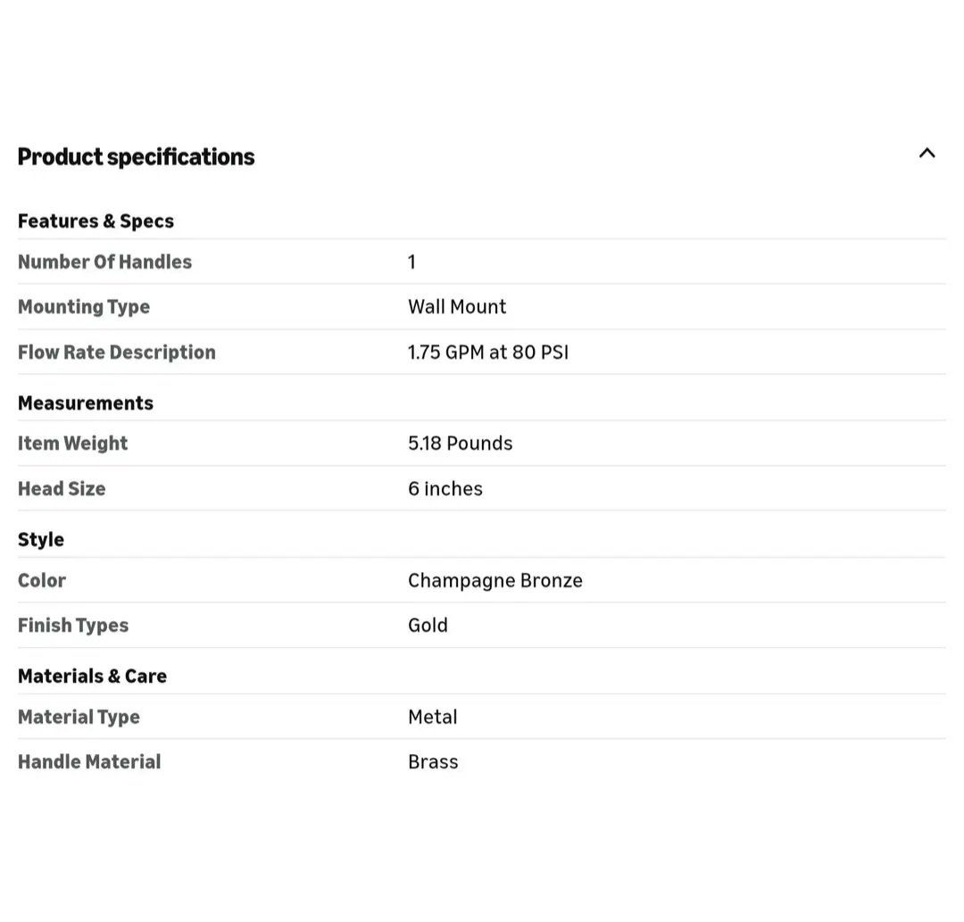Click the Product specifications heading
The image size is (964, 922).
pyautogui.click(x=136, y=157)
